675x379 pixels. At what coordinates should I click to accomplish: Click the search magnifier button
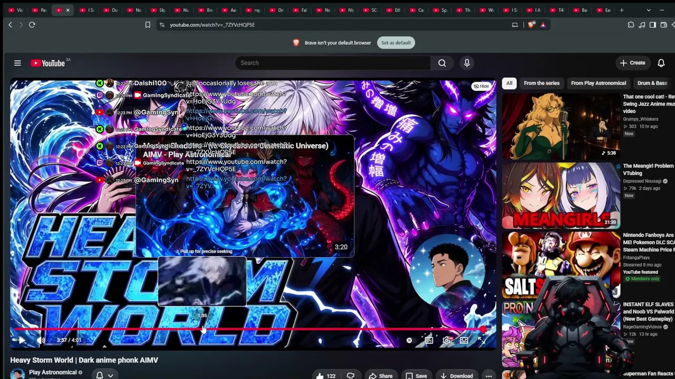tap(442, 63)
